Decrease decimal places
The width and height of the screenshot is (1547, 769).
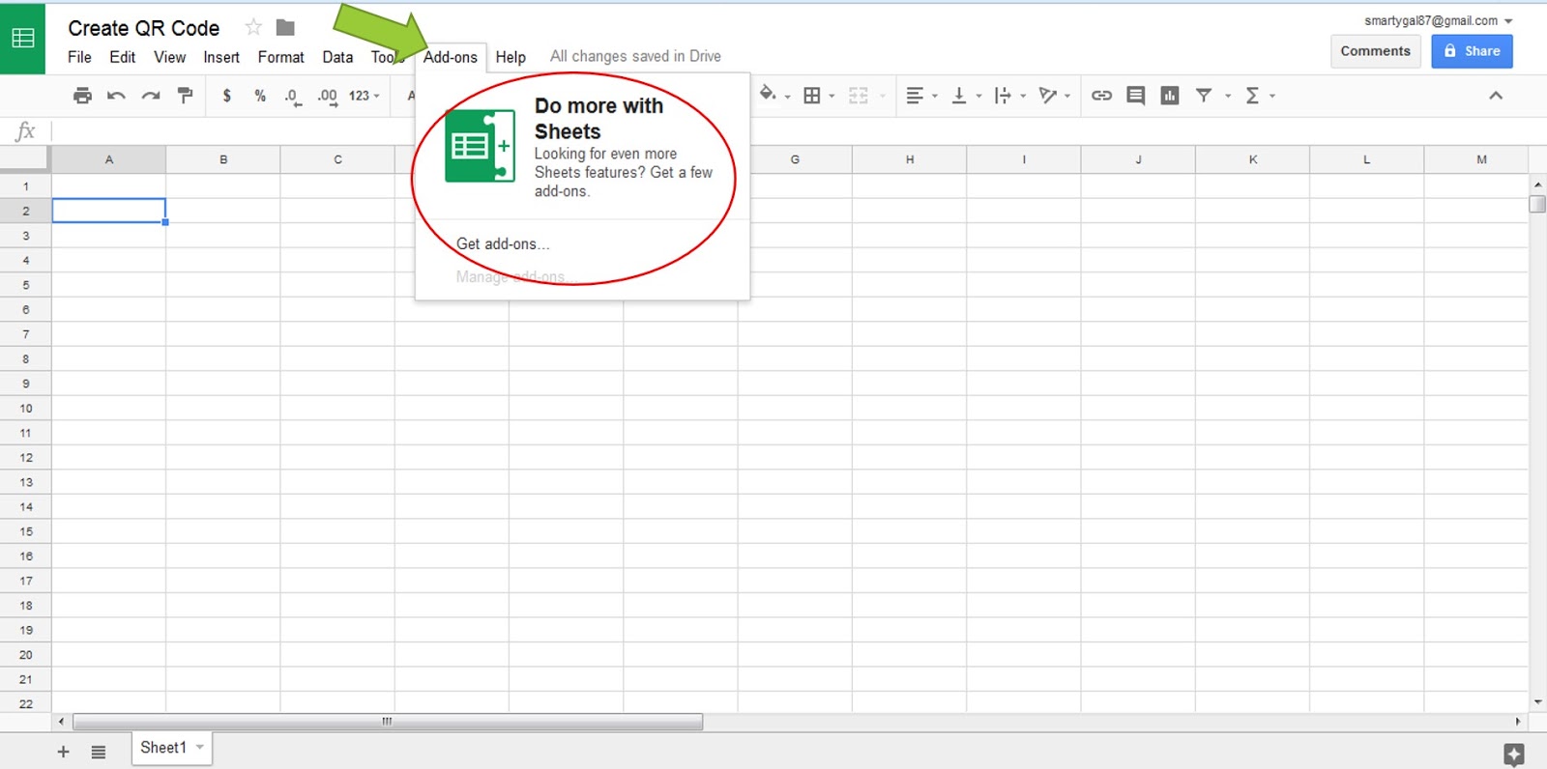pos(292,97)
